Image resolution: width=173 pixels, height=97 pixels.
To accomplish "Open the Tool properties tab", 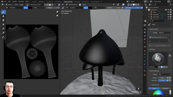I will pos(145,25).
